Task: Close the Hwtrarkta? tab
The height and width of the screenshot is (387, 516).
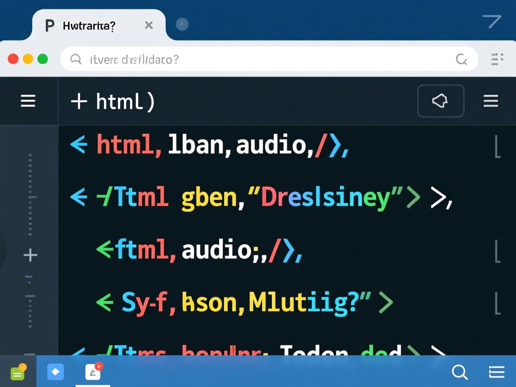Action: [x=149, y=26]
